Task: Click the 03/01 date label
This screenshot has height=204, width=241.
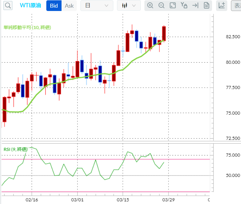Action: (77, 200)
